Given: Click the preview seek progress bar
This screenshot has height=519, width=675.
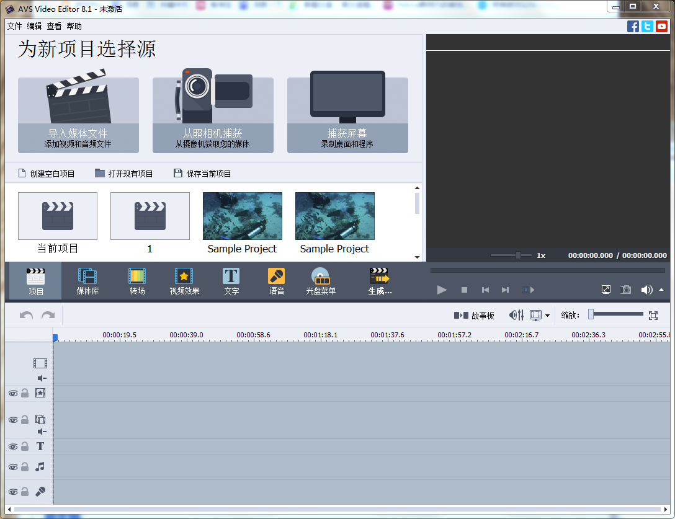Looking at the screenshot, I should click(x=548, y=270).
